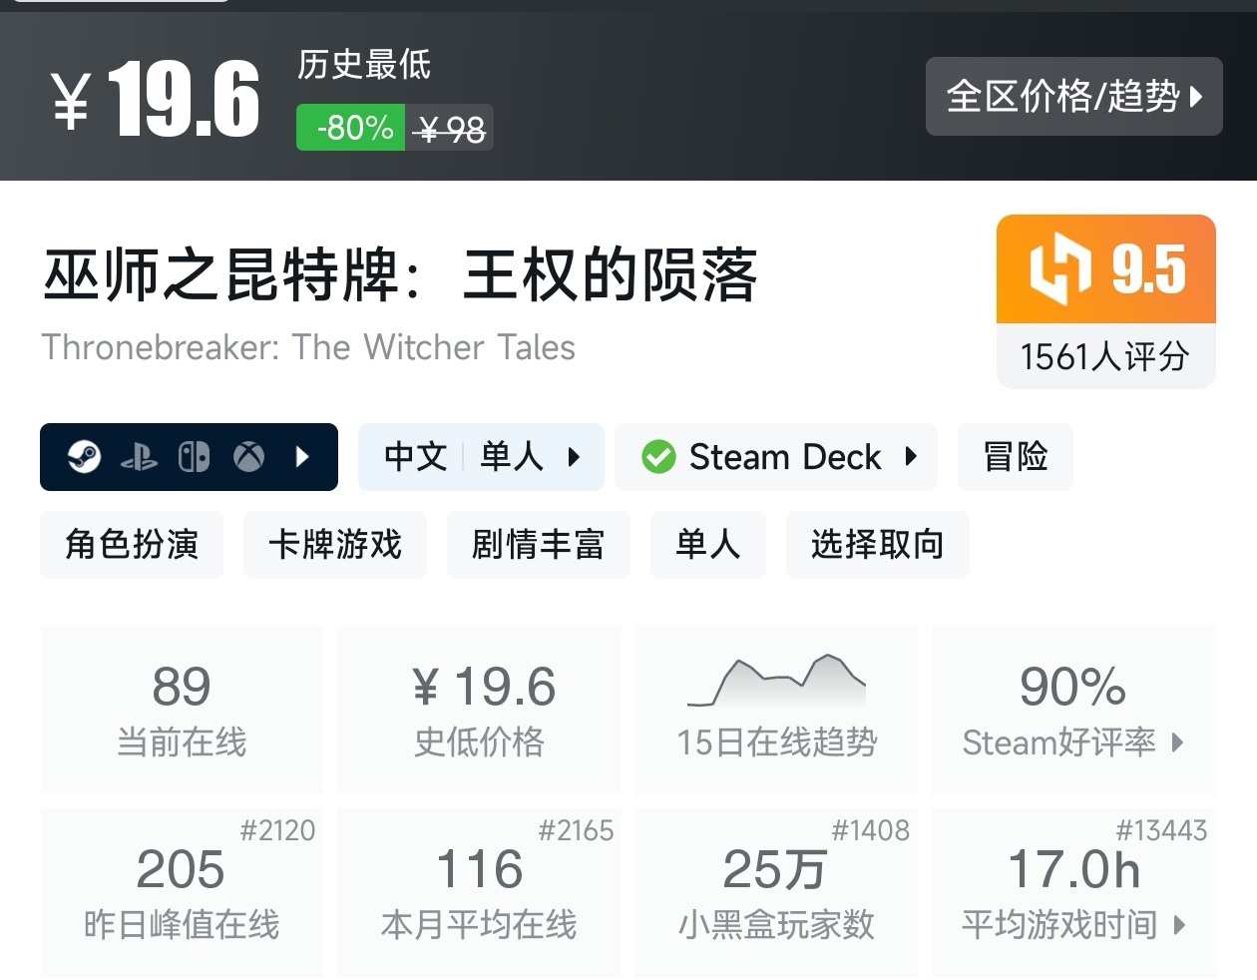Viewport: 1257px width, 980px height.
Task: Click the 17.0h average playtime value
Action: (x=1074, y=869)
